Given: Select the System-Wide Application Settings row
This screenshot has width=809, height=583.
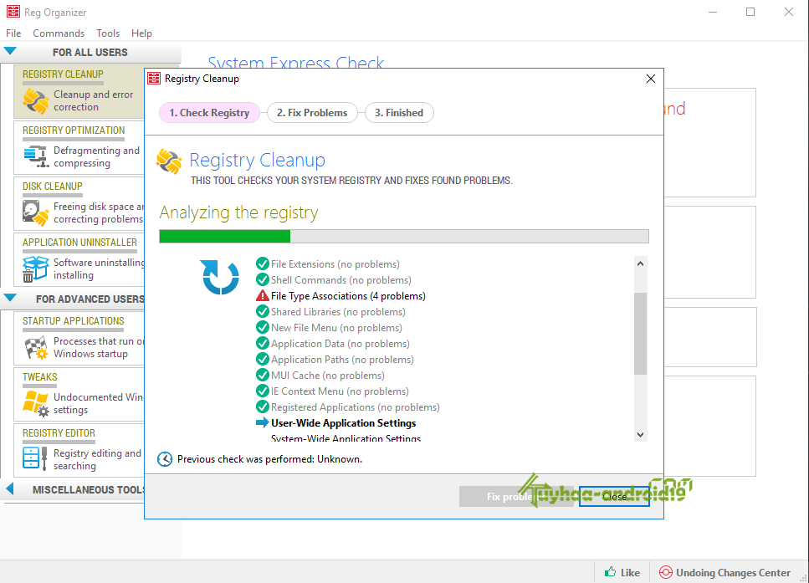Looking at the screenshot, I should [x=346, y=438].
